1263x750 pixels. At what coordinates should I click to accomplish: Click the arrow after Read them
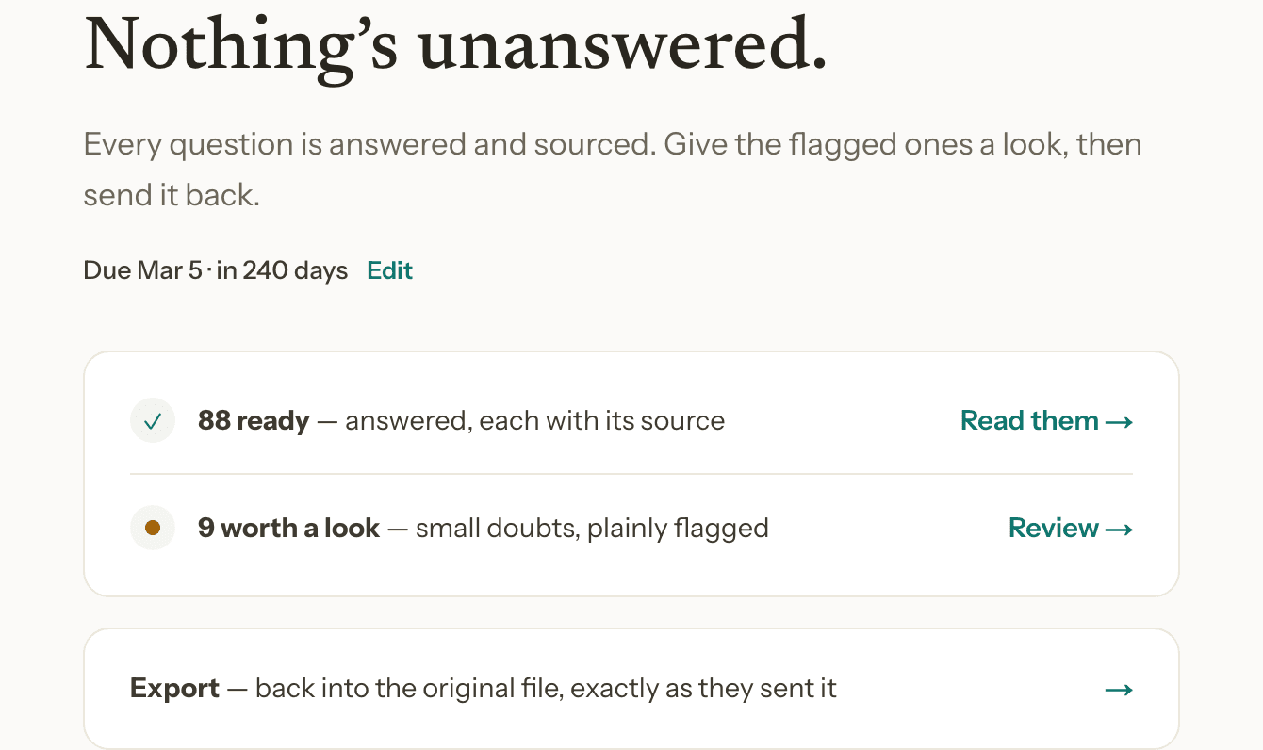[x=1119, y=421]
